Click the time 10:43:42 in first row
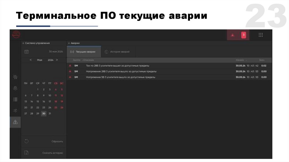The height and width of the screenshot is (162, 289). [x=253, y=65]
